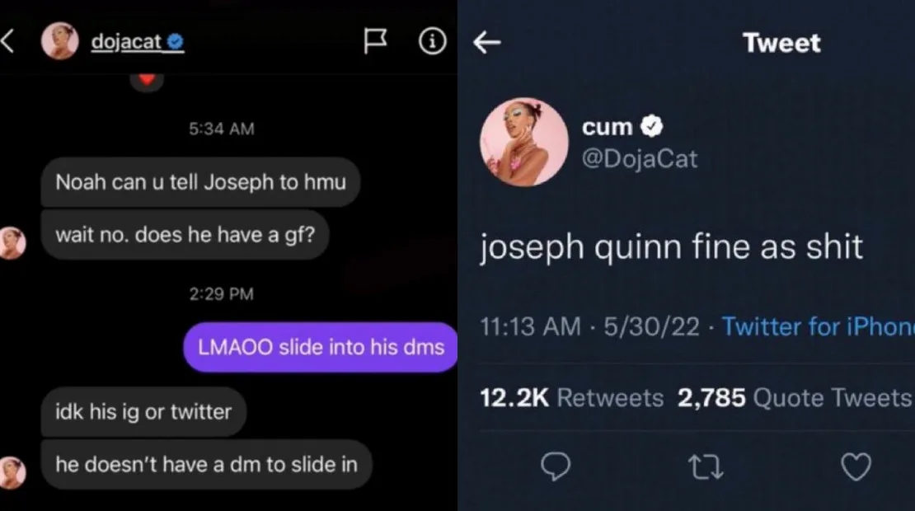
Task: Tap the heart reaction on message
Action: [147, 80]
